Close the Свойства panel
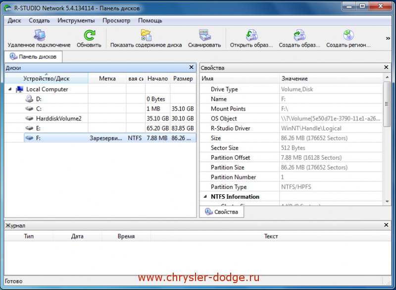396x290 pixels. (x=386, y=67)
